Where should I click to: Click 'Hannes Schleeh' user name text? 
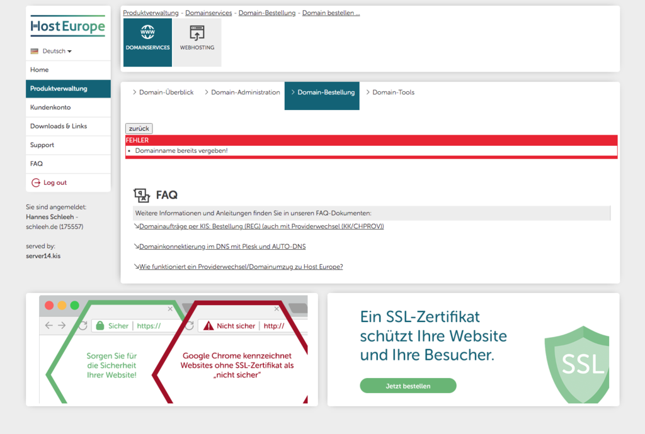[x=50, y=217]
